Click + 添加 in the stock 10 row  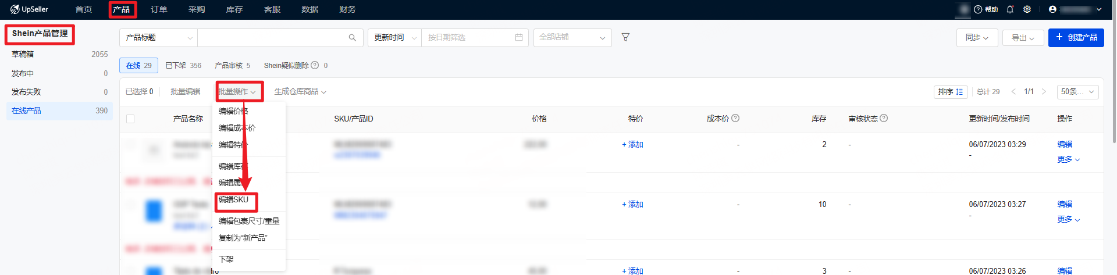click(x=632, y=204)
